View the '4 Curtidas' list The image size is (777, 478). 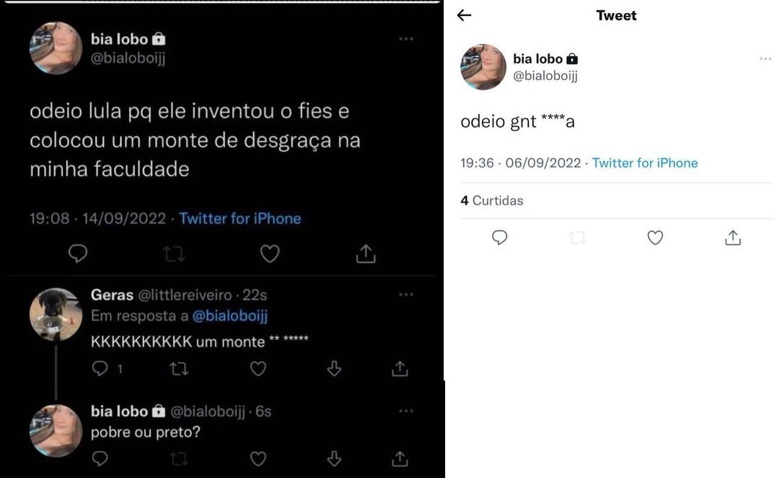point(492,201)
